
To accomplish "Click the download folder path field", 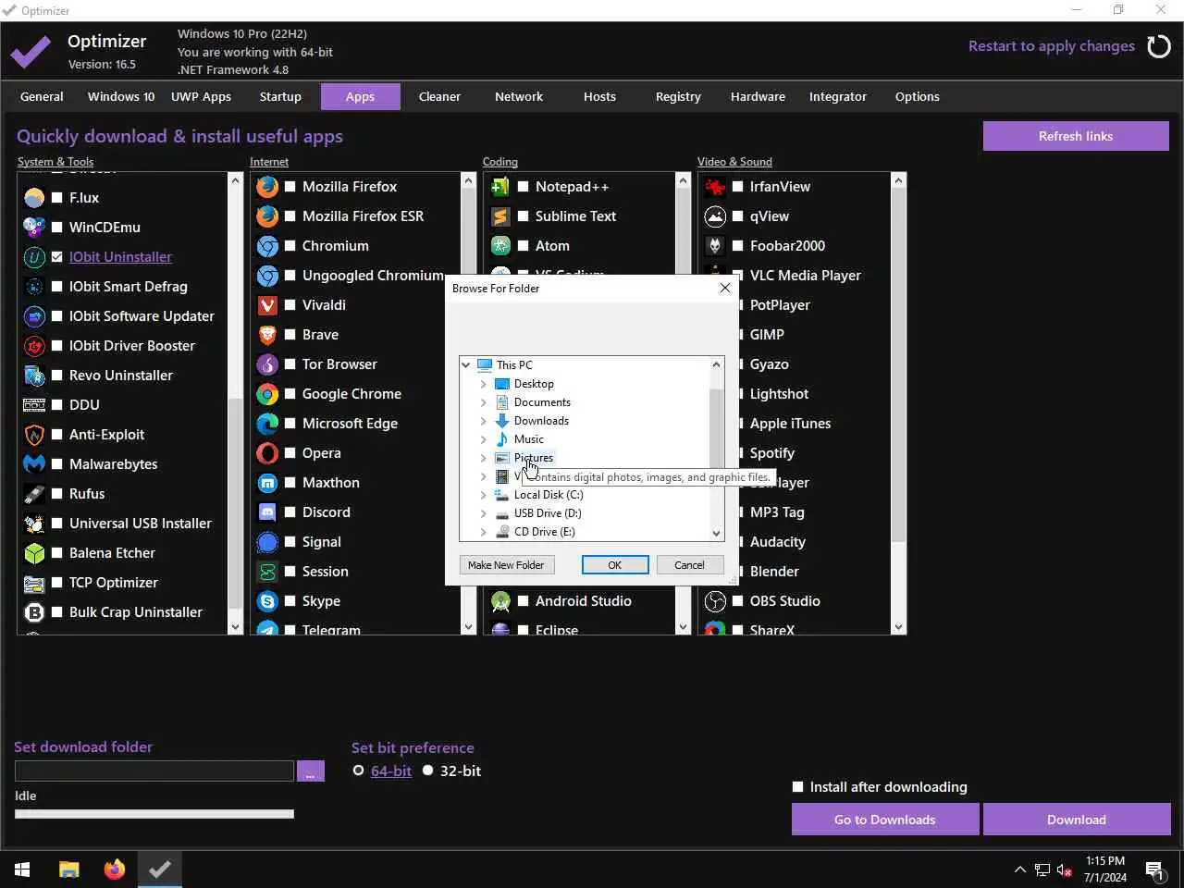I will point(154,771).
